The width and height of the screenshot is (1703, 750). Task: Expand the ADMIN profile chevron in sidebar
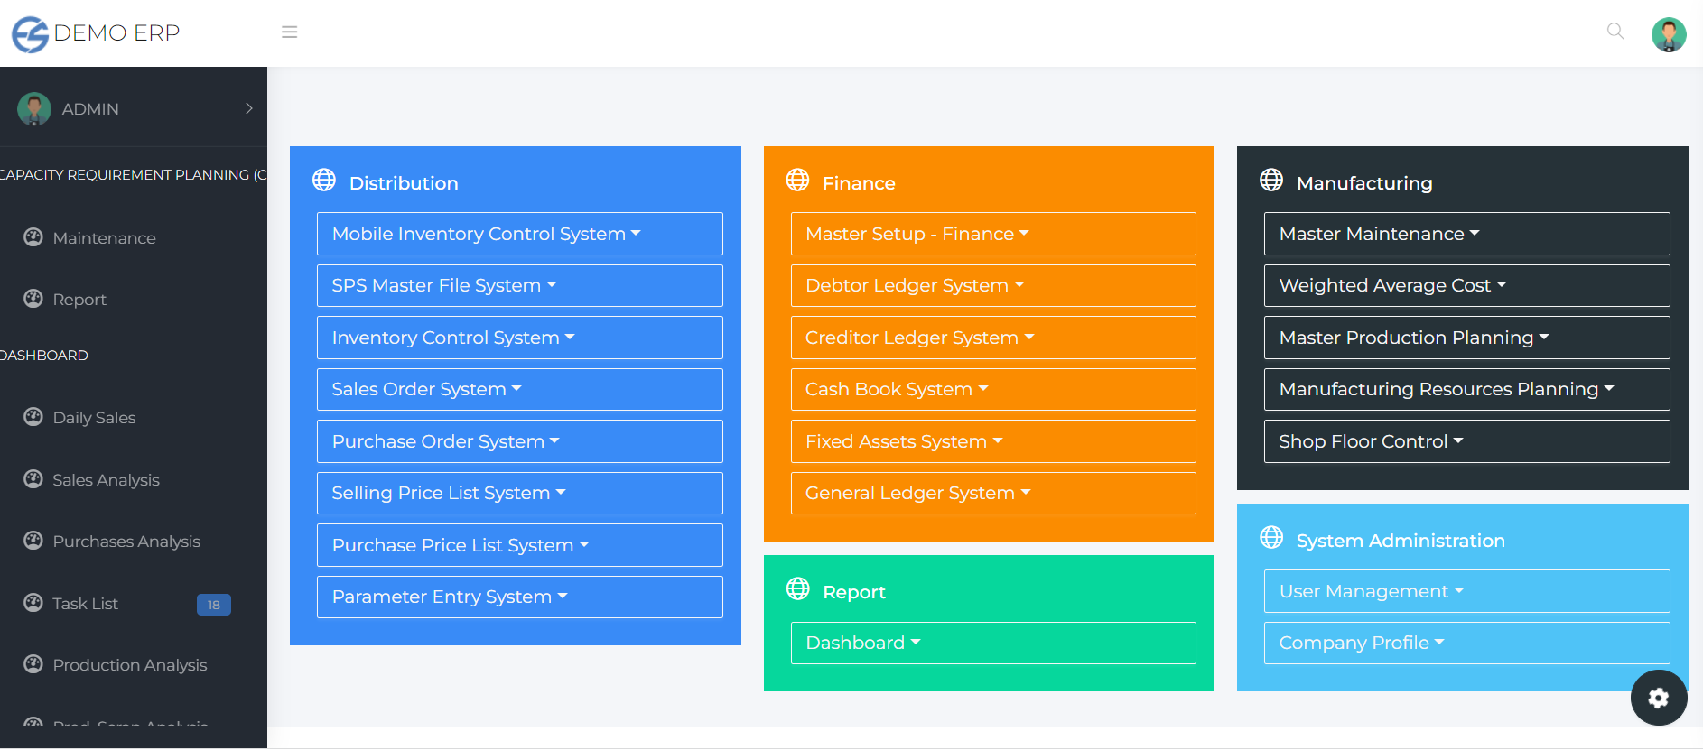coord(248,108)
